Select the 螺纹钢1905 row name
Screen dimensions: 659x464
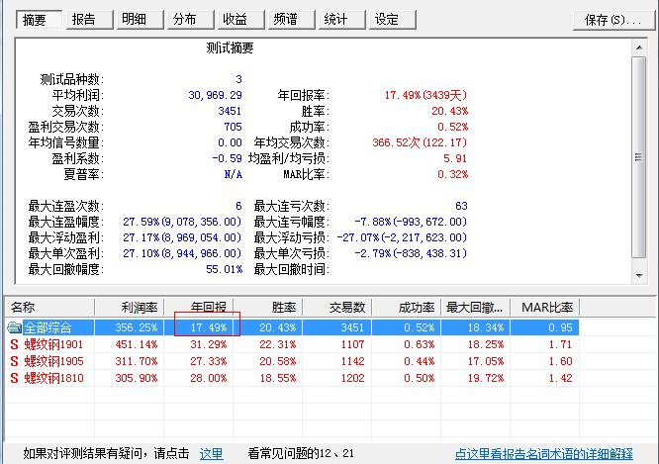(x=53, y=361)
